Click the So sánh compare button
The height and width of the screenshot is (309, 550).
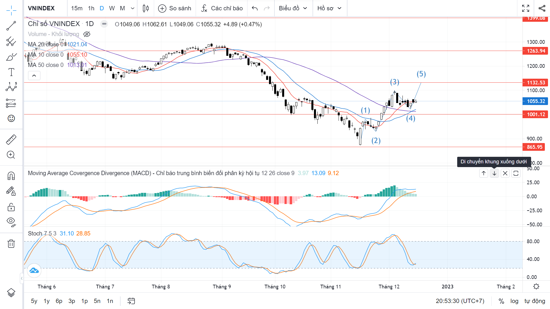click(175, 8)
